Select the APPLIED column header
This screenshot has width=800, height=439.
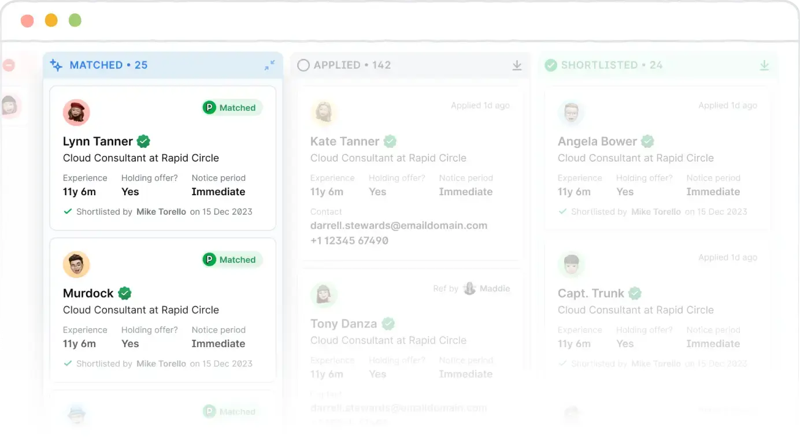[x=351, y=65]
